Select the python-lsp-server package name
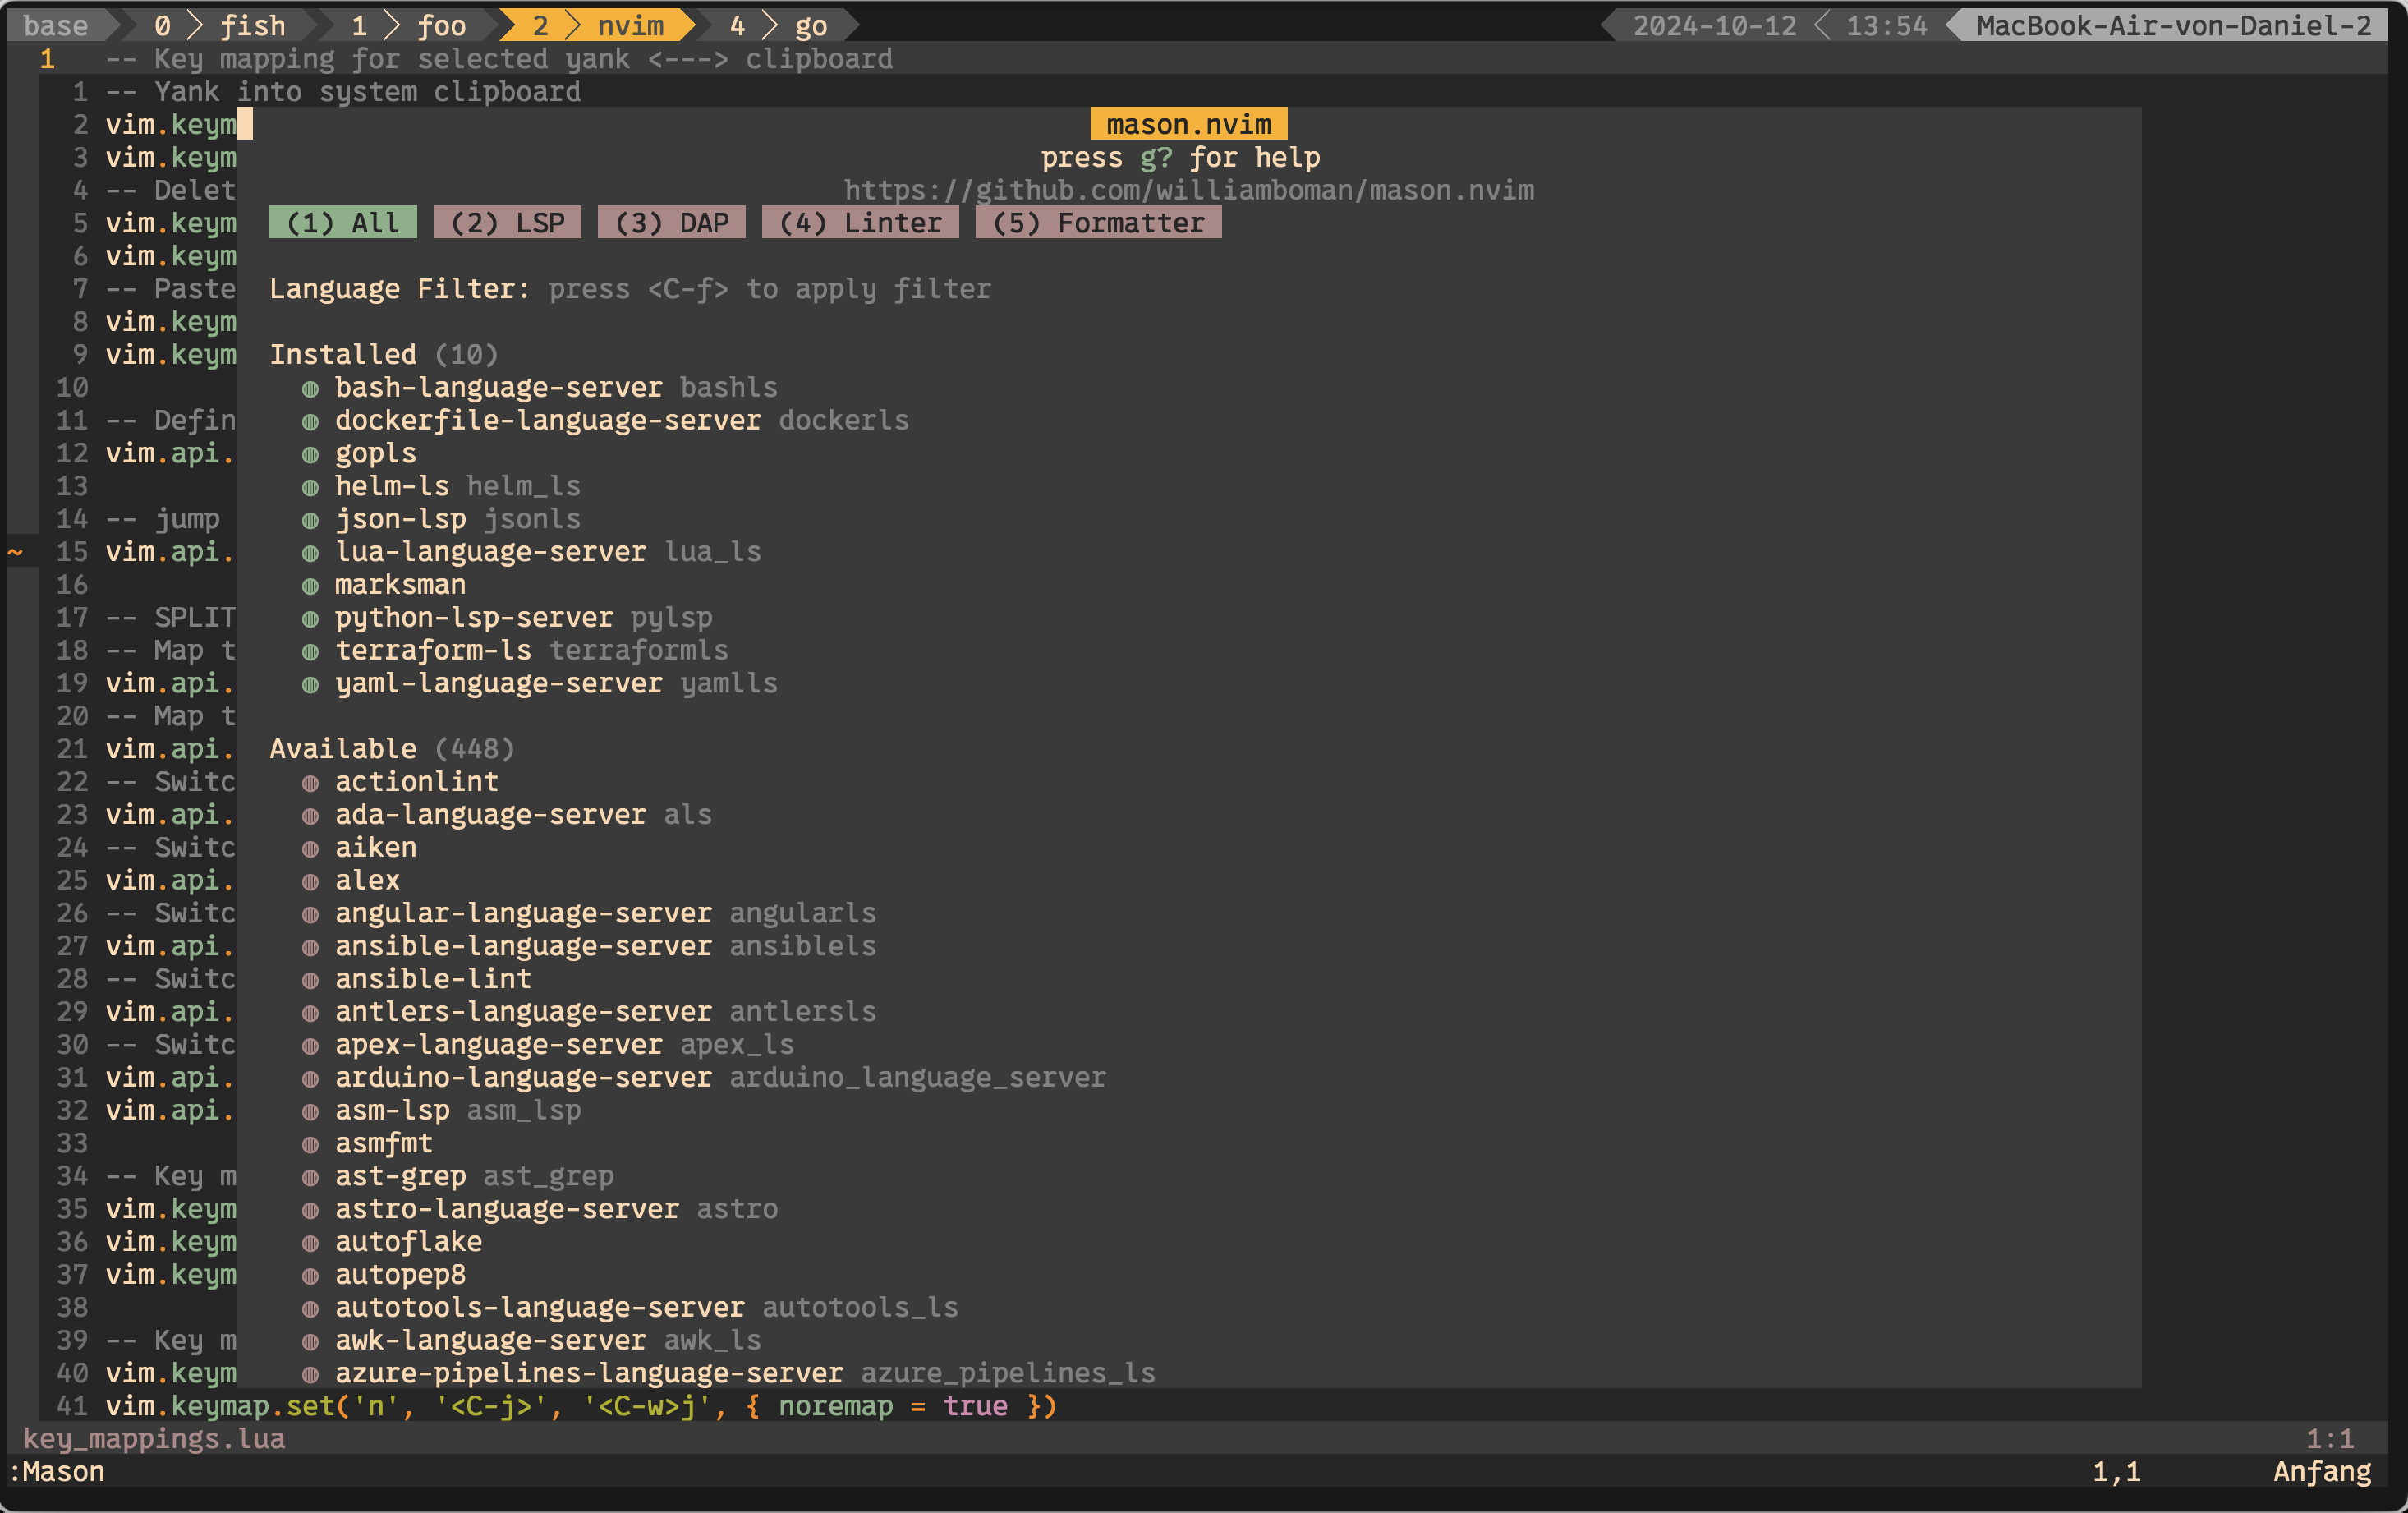 (474, 617)
